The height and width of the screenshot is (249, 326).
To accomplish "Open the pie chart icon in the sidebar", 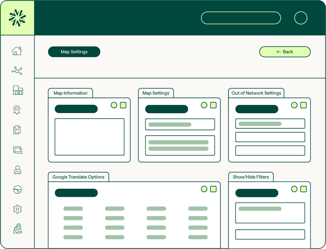I will [x=17, y=189].
